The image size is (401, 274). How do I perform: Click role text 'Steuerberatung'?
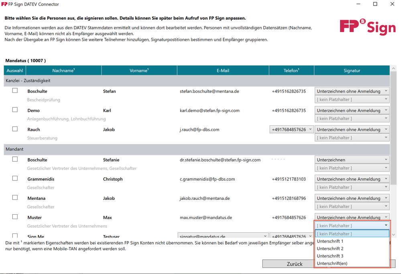click(x=42, y=138)
